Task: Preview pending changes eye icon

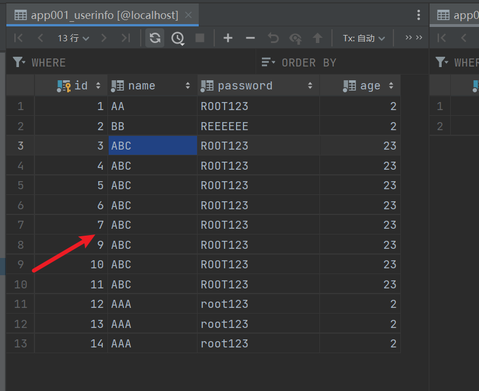Action: point(295,38)
